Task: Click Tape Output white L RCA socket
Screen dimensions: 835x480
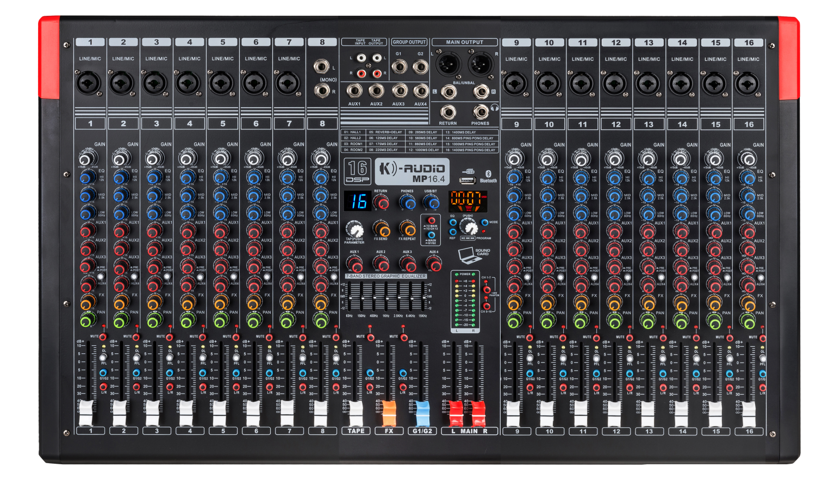Action: click(x=377, y=58)
